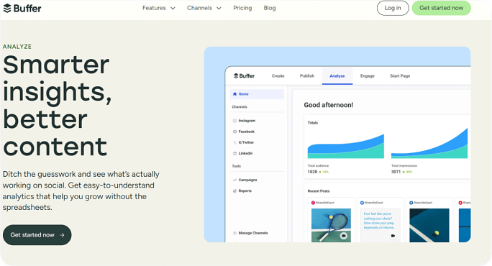Click the dark Get started now arrow button
Viewport: 492px width, 266px height.
[x=37, y=235]
